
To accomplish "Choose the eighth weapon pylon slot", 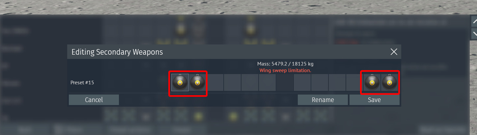I will click(302, 82).
